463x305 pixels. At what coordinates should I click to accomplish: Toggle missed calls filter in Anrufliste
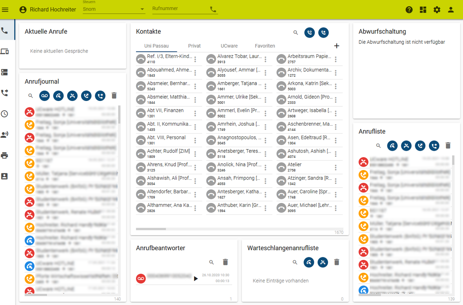(406, 145)
